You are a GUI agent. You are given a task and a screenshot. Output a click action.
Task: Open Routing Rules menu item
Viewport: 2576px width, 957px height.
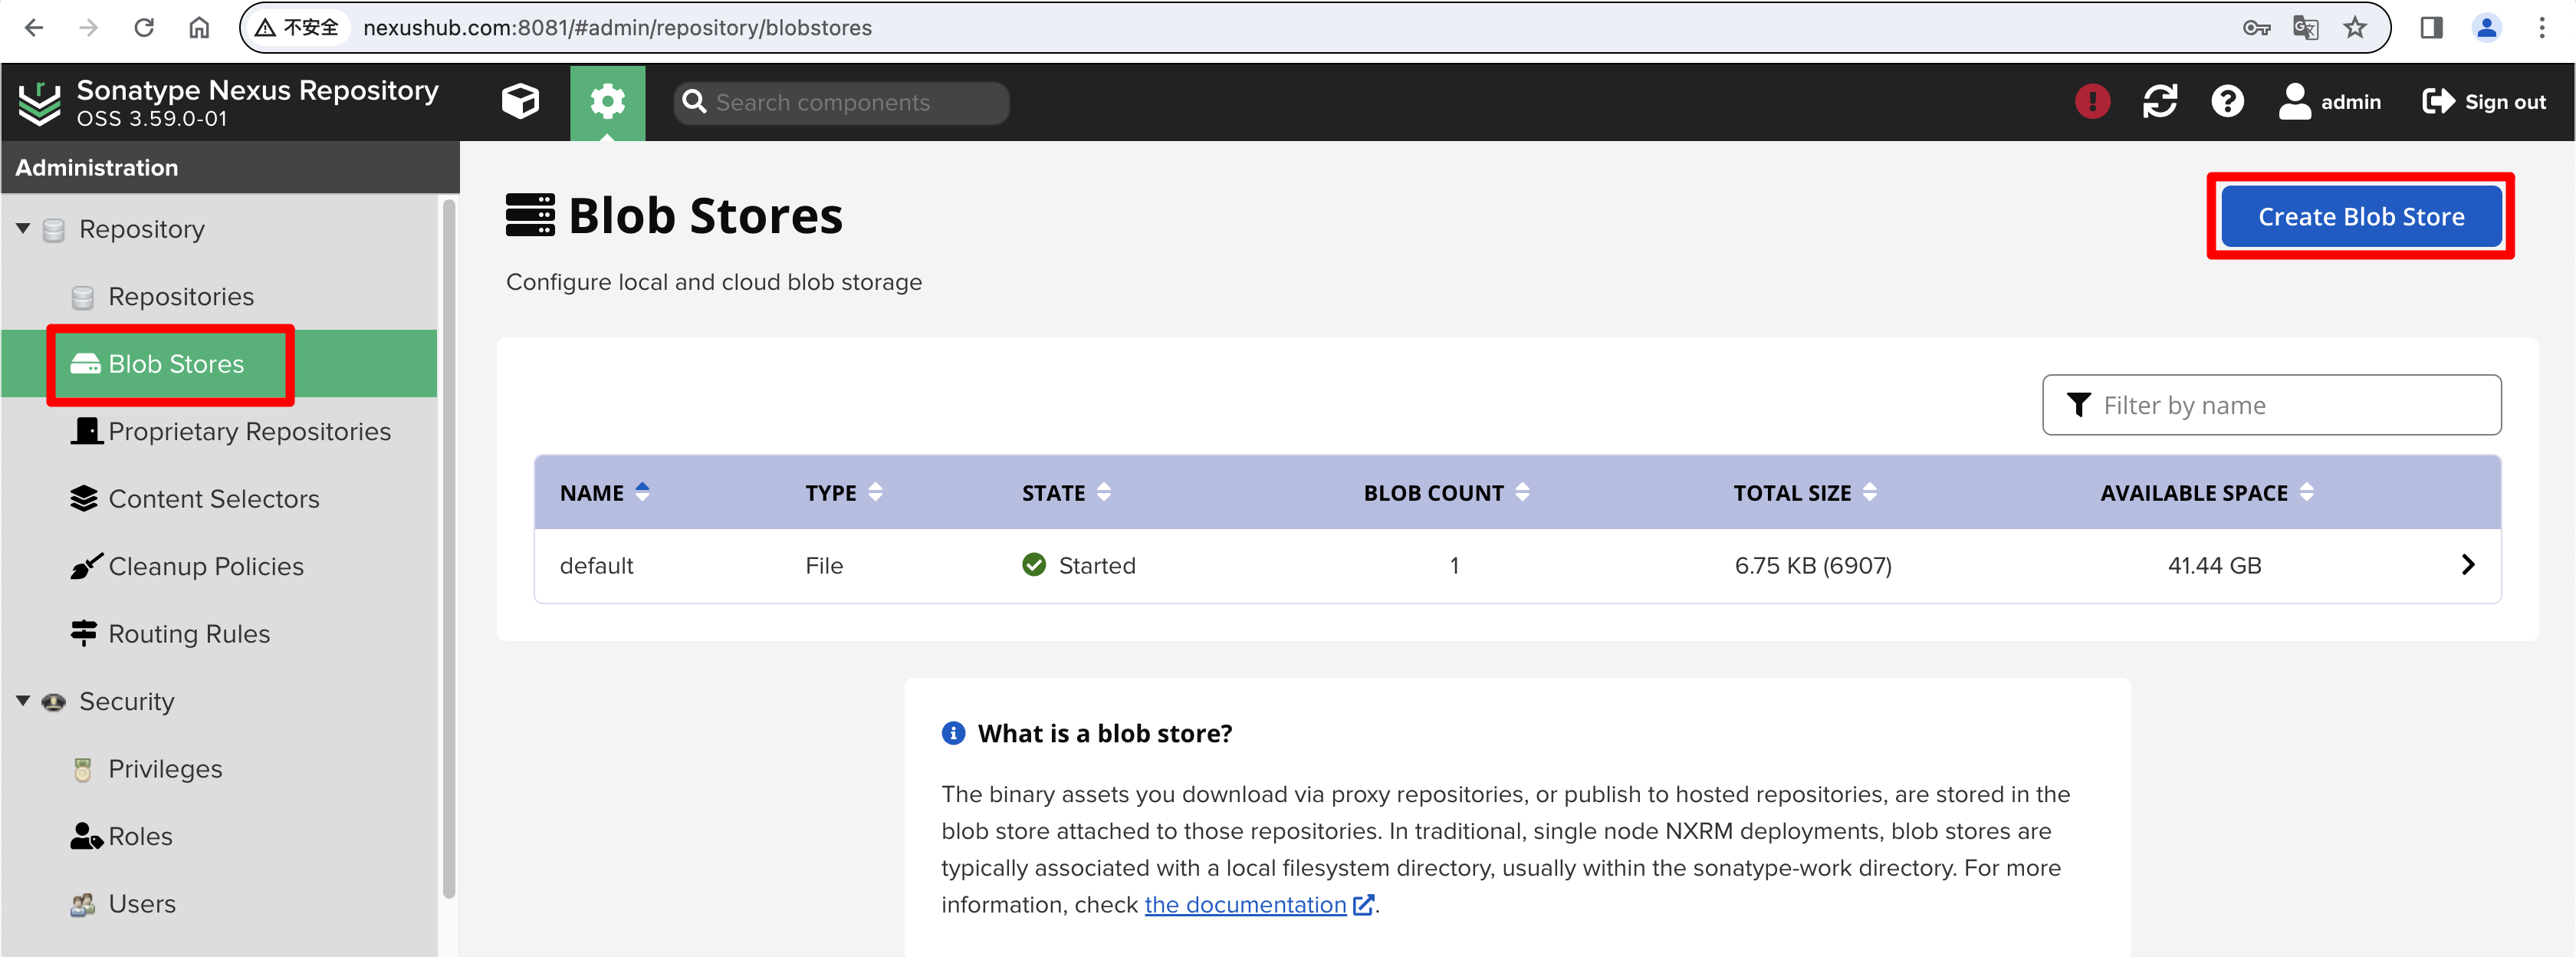click(x=189, y=634)
